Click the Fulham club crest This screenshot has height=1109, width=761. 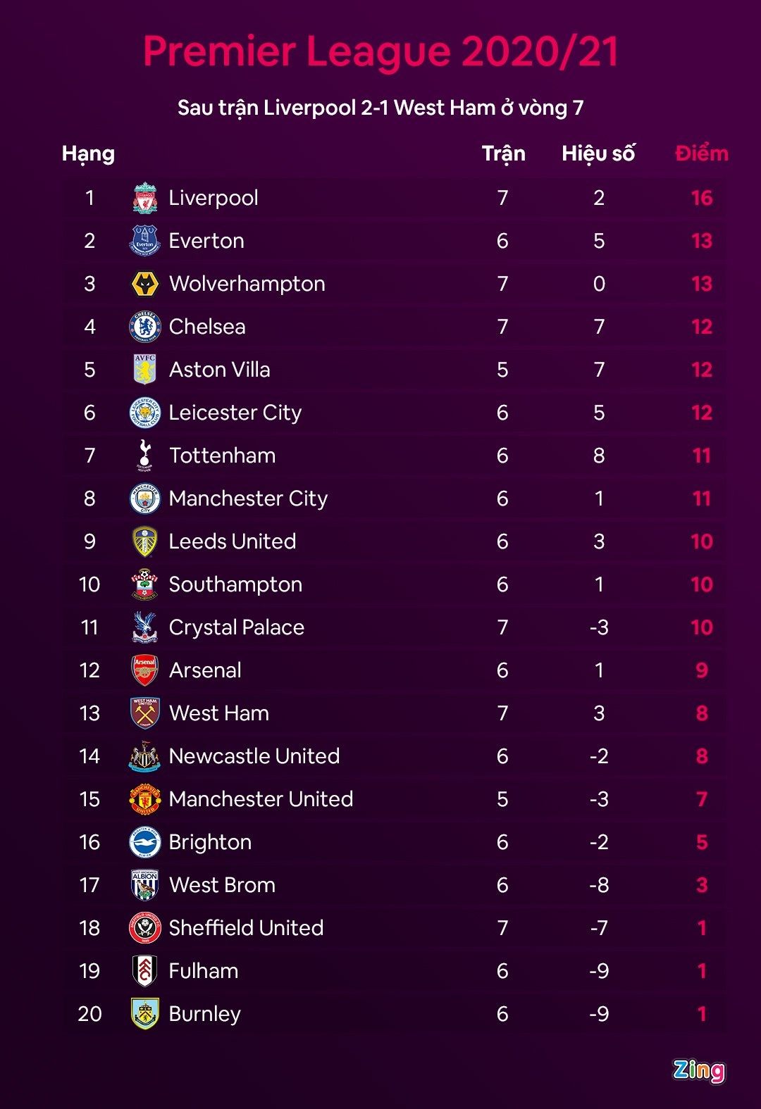tap(145, 971)
